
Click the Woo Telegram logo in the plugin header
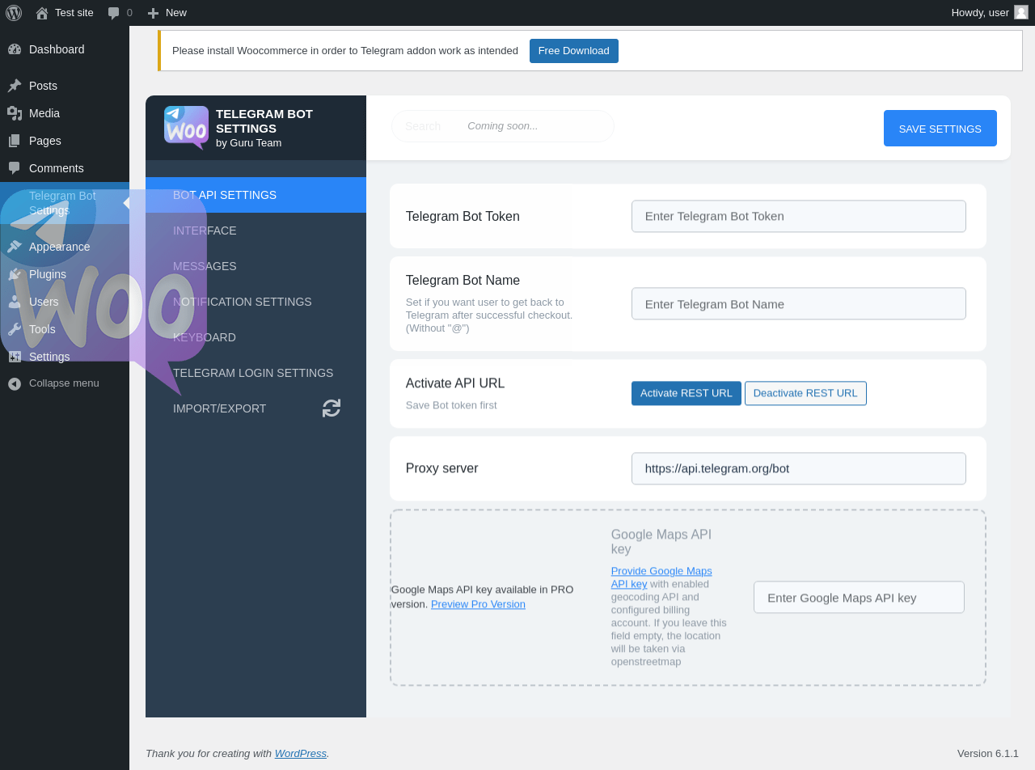(186, 128)
